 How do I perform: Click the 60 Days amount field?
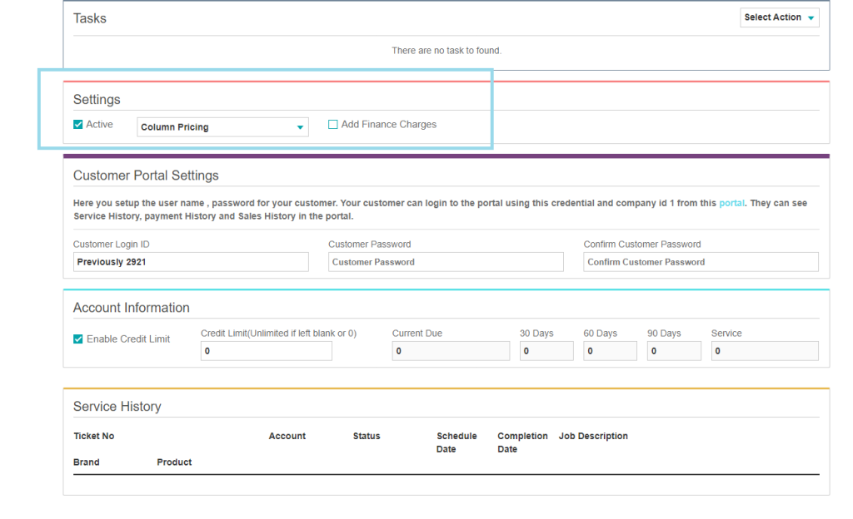[610, 351]
